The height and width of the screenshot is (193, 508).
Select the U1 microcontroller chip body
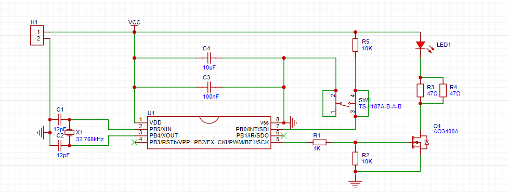[210, 132]
